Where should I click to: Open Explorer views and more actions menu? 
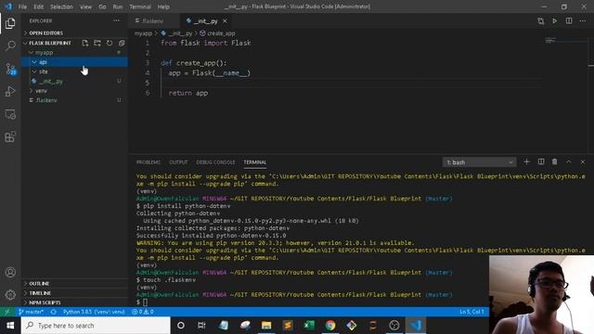click(x=116, y=20)
